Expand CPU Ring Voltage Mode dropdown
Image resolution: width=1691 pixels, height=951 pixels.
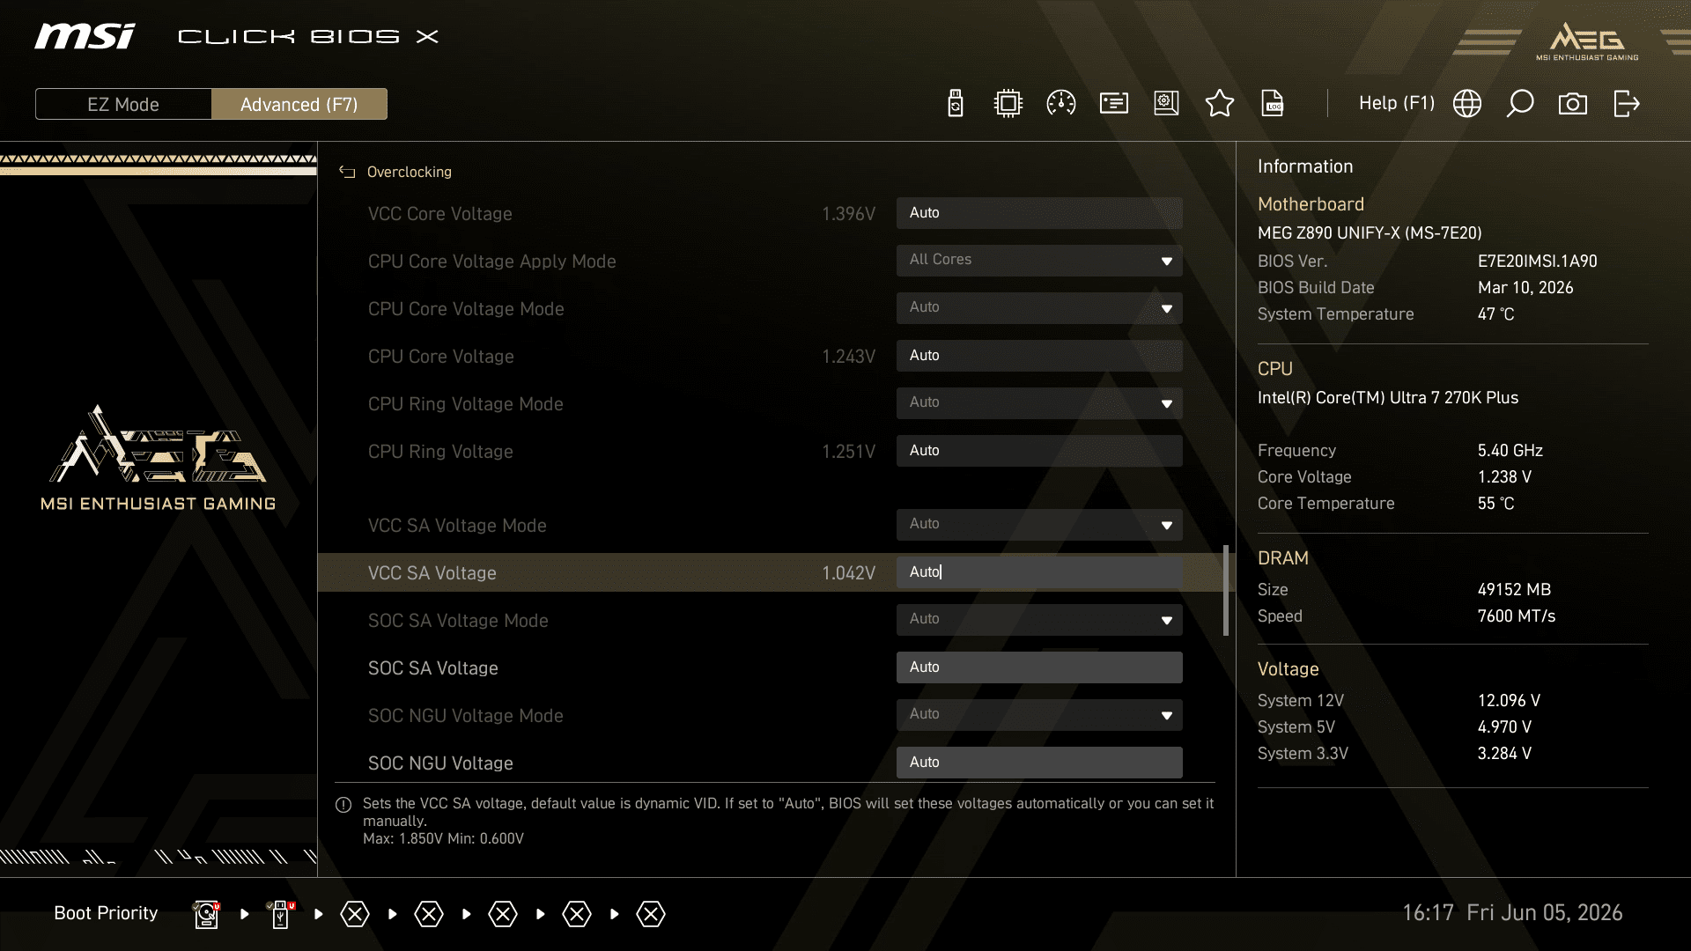pos(1039,403)
